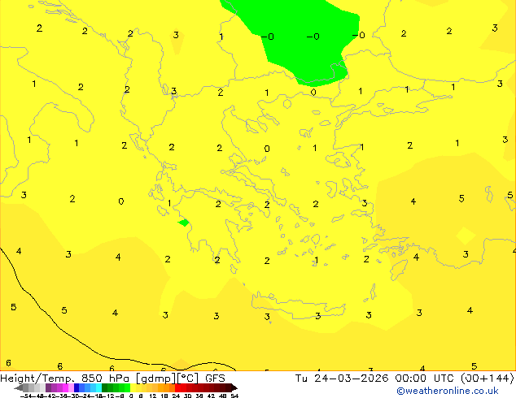The height and width of the screenshot is (398, 516).
Task: Click the '12' legend scale label
Action: pyautogui.click(x=153, y=396)
